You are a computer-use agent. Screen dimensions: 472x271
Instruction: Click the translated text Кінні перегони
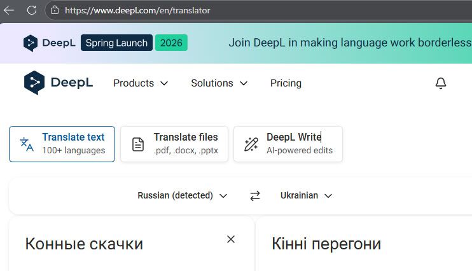pyautogui.click(x=326, y=244)
